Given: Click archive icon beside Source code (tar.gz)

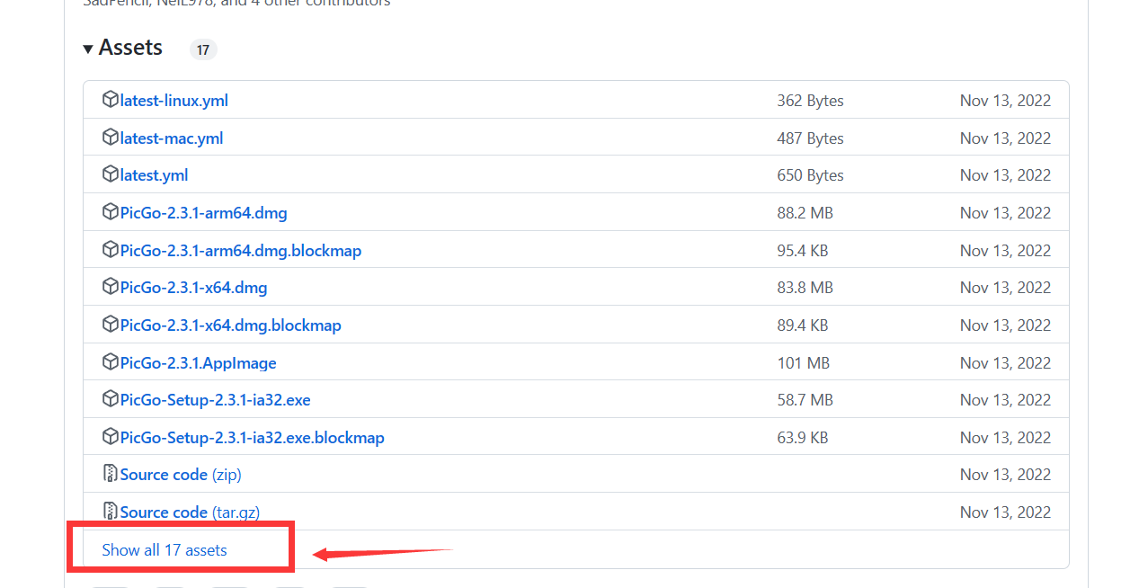Looking at the screenshot, I should [x=111, y=512].
